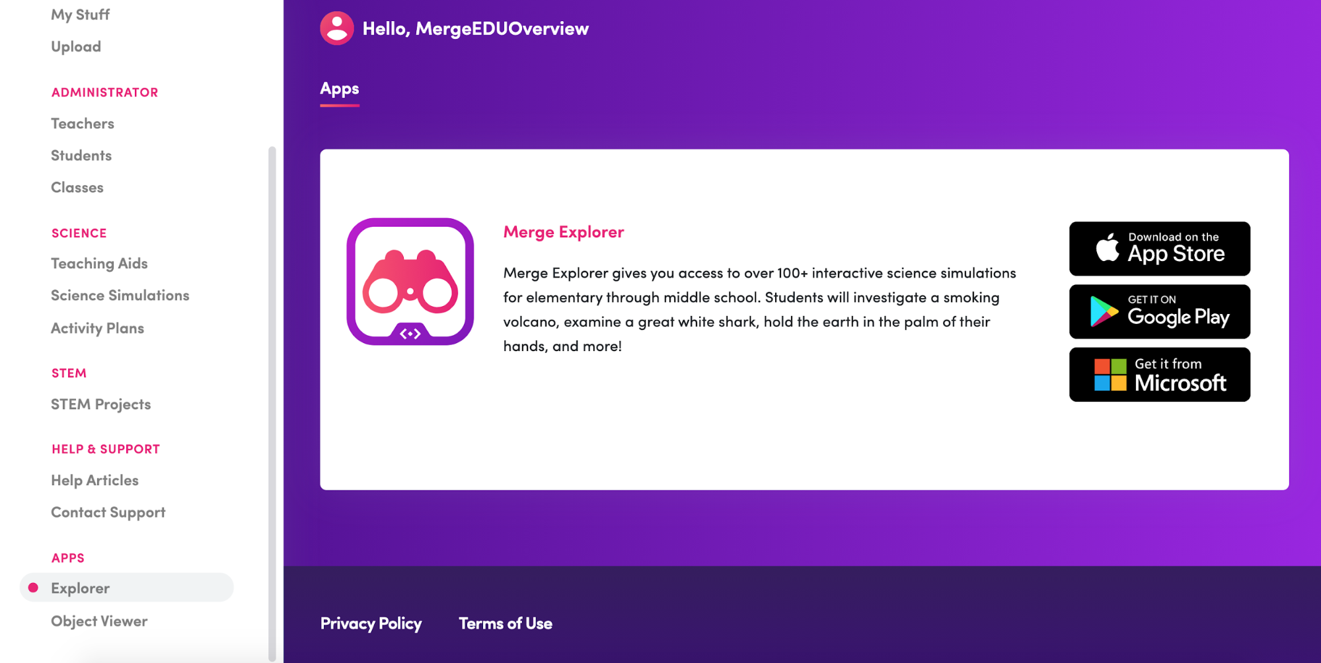Open STEM Projects

pyautogui.click(x=100, y=405)
